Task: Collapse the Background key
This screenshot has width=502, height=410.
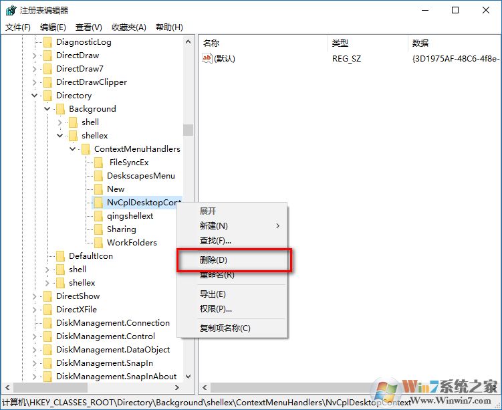Action: click(x=47, y=109)
